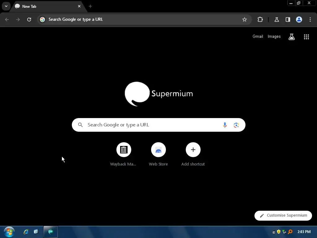Open the profile avatar menu
The width and height of the screenshot is (317, 238).
tap(299, 20)
